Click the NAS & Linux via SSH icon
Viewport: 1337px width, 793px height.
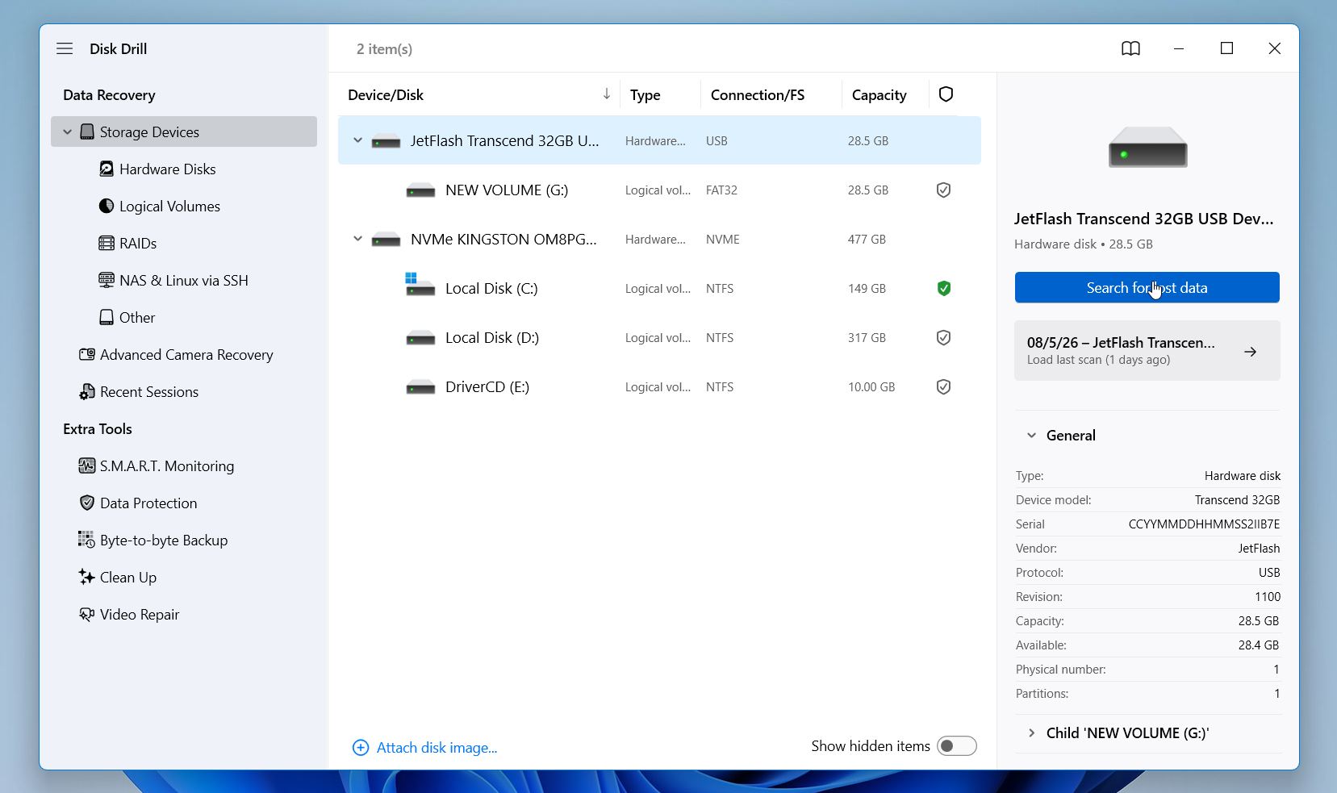click(107, 280)
